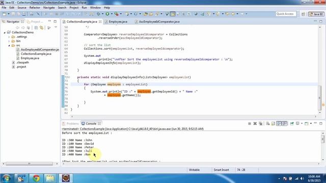Viewport: 326px width, 183px height.
Task: Click the Open Type folder icon
Action: click(x=146, y=14)
